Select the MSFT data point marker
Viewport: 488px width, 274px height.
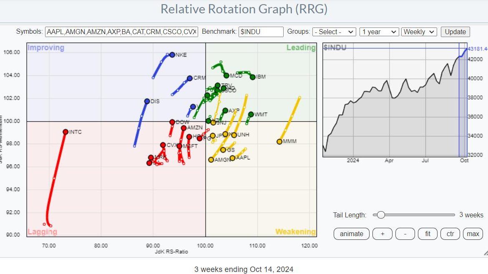point(179,146)
